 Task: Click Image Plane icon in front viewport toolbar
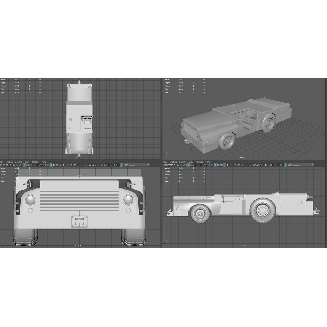[14, 165]
